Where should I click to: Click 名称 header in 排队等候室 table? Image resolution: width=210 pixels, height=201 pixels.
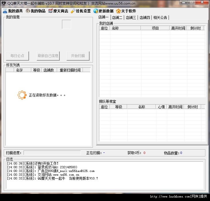[x=141, y=107]
